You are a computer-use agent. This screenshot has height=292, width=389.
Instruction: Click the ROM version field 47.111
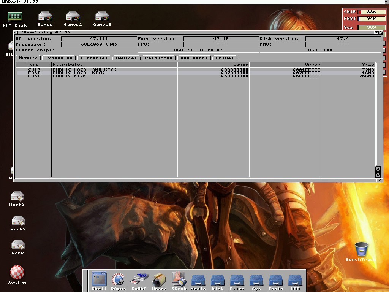coord(99,39)
